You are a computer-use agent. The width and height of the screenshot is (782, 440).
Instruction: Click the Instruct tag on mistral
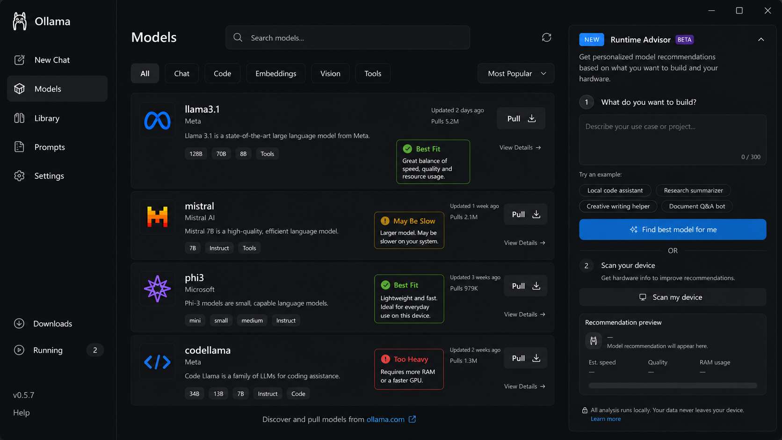coord(219,248)
